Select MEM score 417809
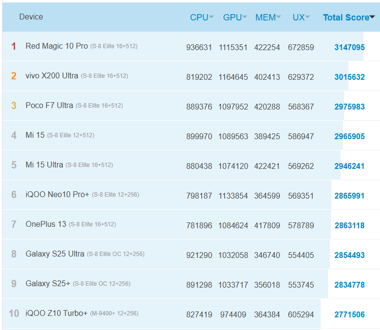380x330 pixels. coord(267,225)
